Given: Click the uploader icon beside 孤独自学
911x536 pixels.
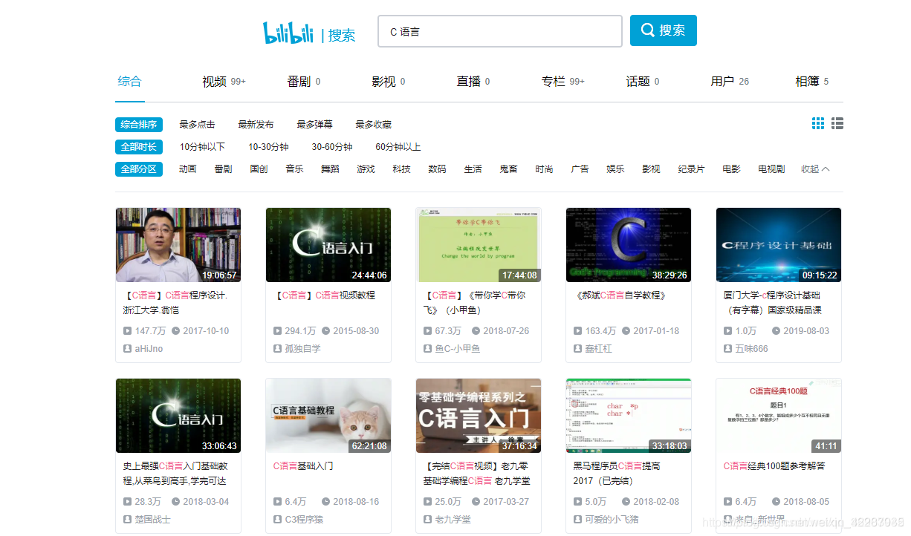Looking at the screenshot, I should (276, 348).
